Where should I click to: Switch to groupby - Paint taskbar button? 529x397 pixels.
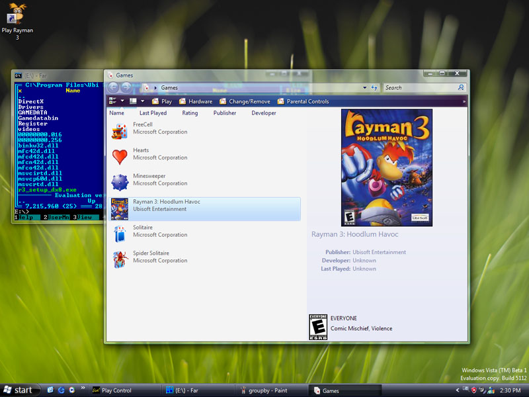[x=271, y=390]
